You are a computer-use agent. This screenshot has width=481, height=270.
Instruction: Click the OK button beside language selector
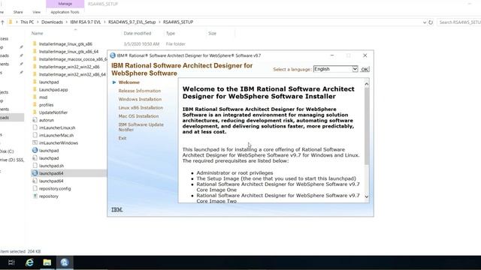[x=365, y=70]
